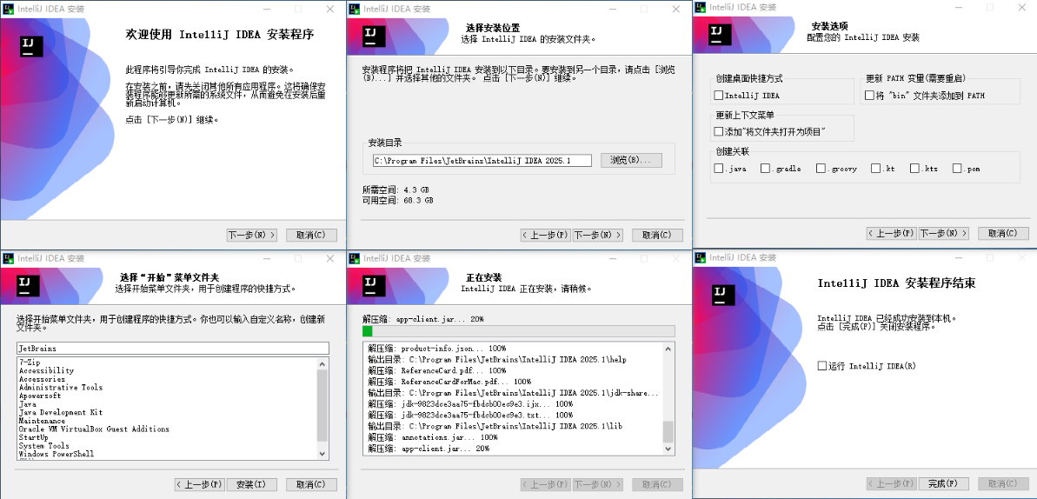Click the folder list scrollbar down arrow
Screen dimensions: 1037x499
point(322,453)
